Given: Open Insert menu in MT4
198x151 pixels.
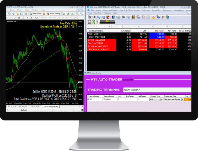Looking at the screenshot, I should point(12,10).
